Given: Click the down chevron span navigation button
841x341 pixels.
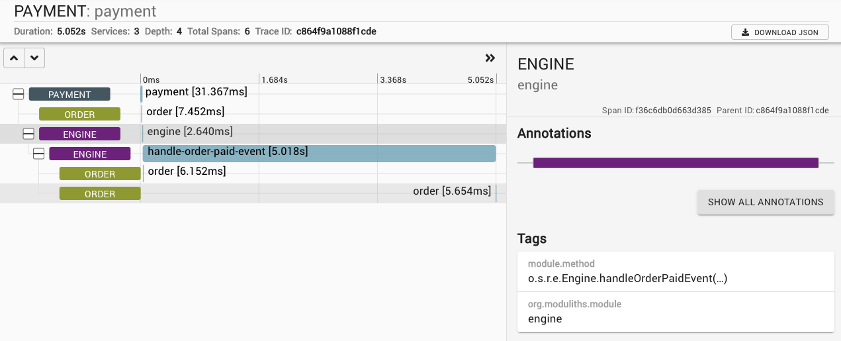Looking at the screenshot, I should (x=34, y=58).
